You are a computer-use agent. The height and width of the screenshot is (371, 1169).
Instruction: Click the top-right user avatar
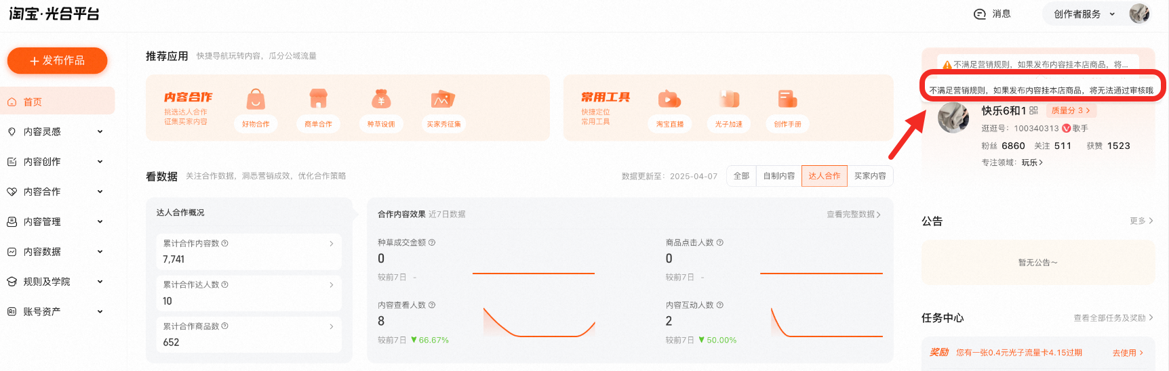[x=1139, y=14]
